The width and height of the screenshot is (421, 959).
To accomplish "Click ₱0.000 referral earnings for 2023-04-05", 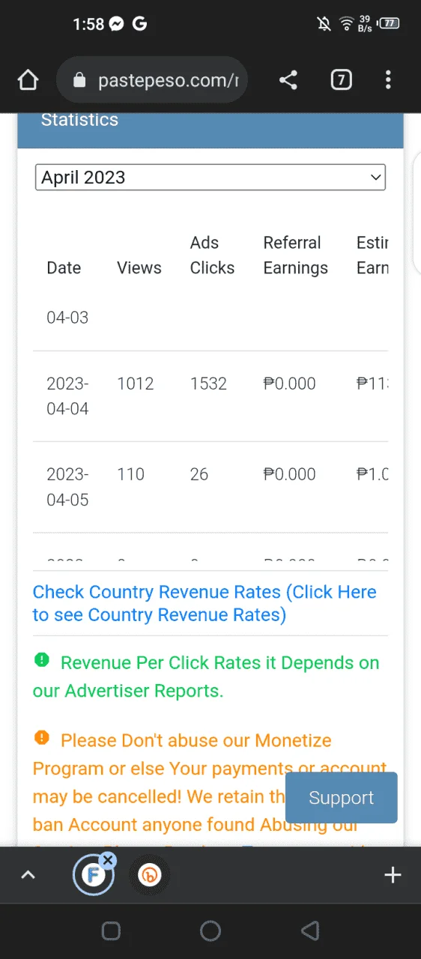I will click(289, 474).
